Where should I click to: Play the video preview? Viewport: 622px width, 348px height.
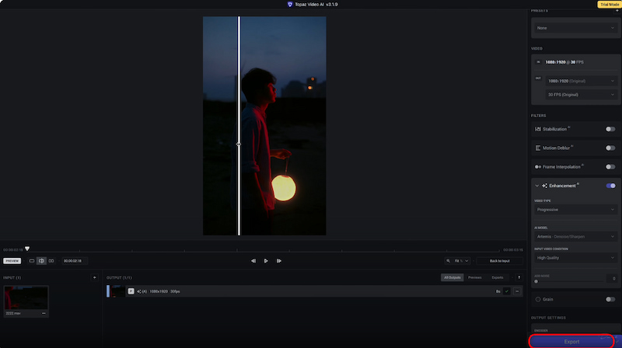click(266, 261)
